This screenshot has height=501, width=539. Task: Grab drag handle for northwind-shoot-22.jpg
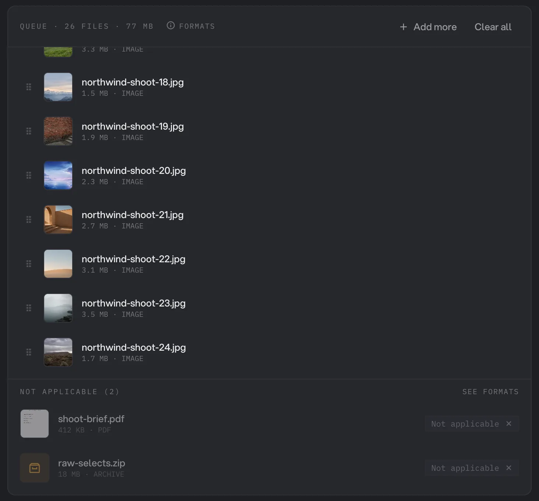click(29, 264)
